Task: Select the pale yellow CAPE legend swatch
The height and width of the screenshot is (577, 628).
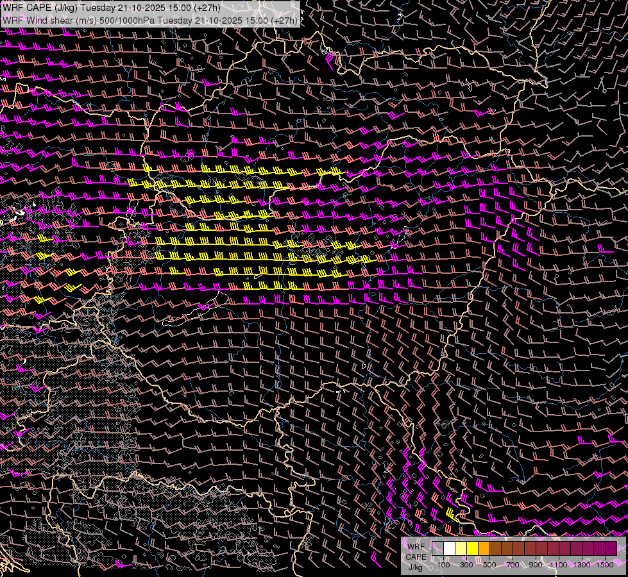Action: click(461, 548)
